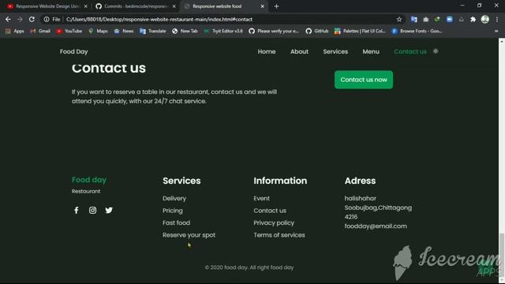Open 'Please verify your e...' bookmark
Image resolution: width=505 pixels, height=284 pixels.
pos(274,31)
